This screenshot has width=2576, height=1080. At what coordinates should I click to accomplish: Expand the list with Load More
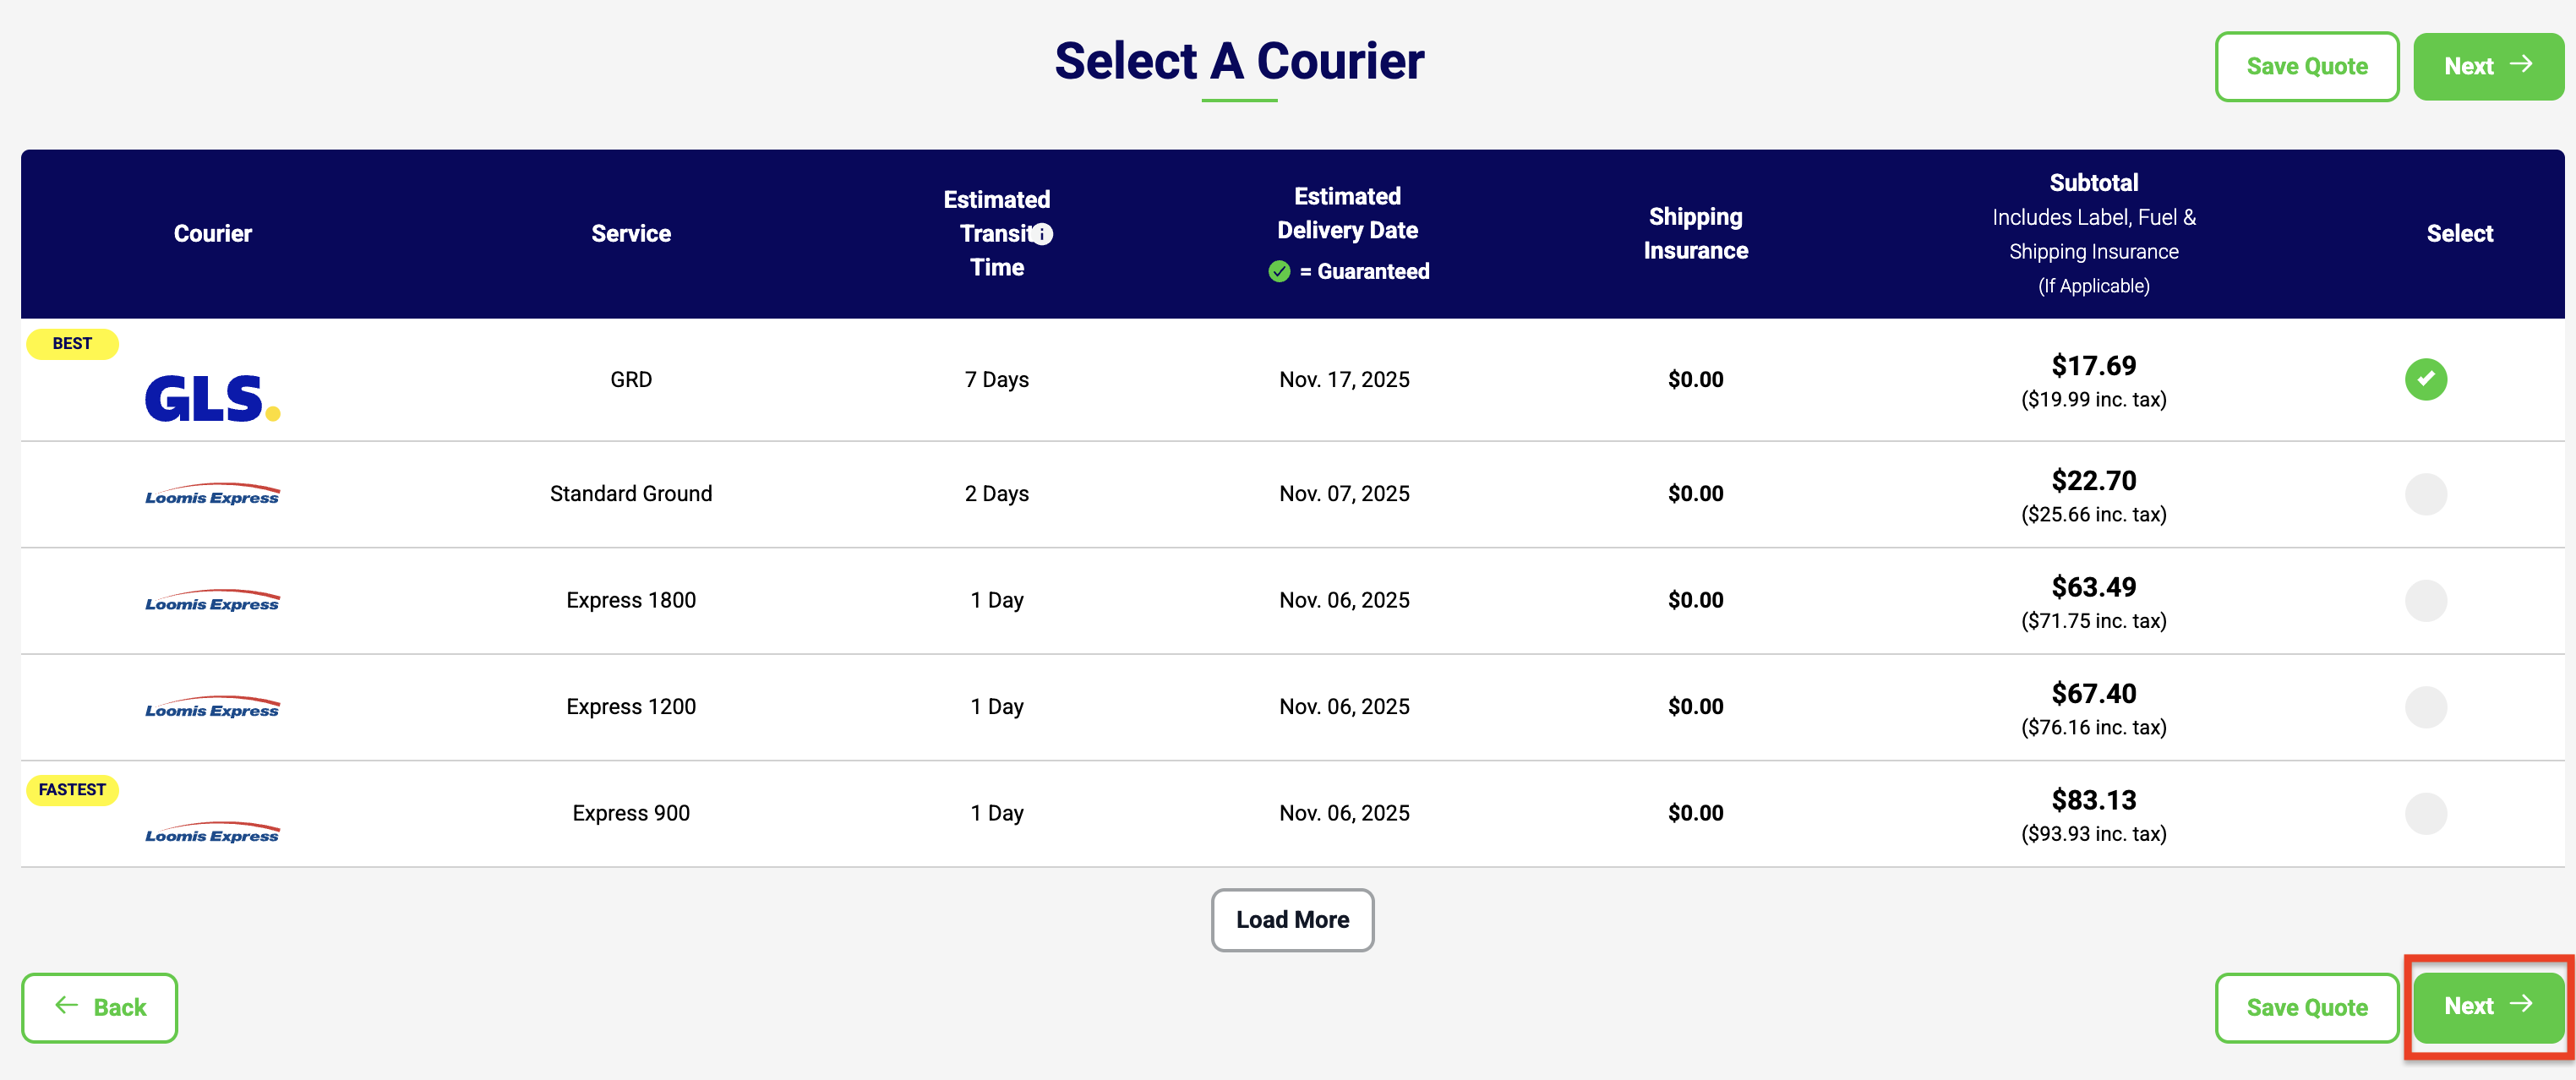(x=1292, y=920)
